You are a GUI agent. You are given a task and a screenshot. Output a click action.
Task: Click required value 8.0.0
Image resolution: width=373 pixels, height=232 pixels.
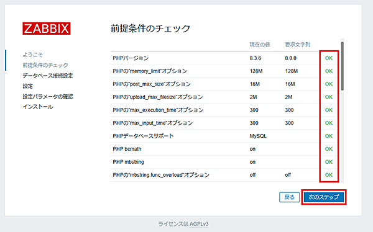(x=290, y=58)
